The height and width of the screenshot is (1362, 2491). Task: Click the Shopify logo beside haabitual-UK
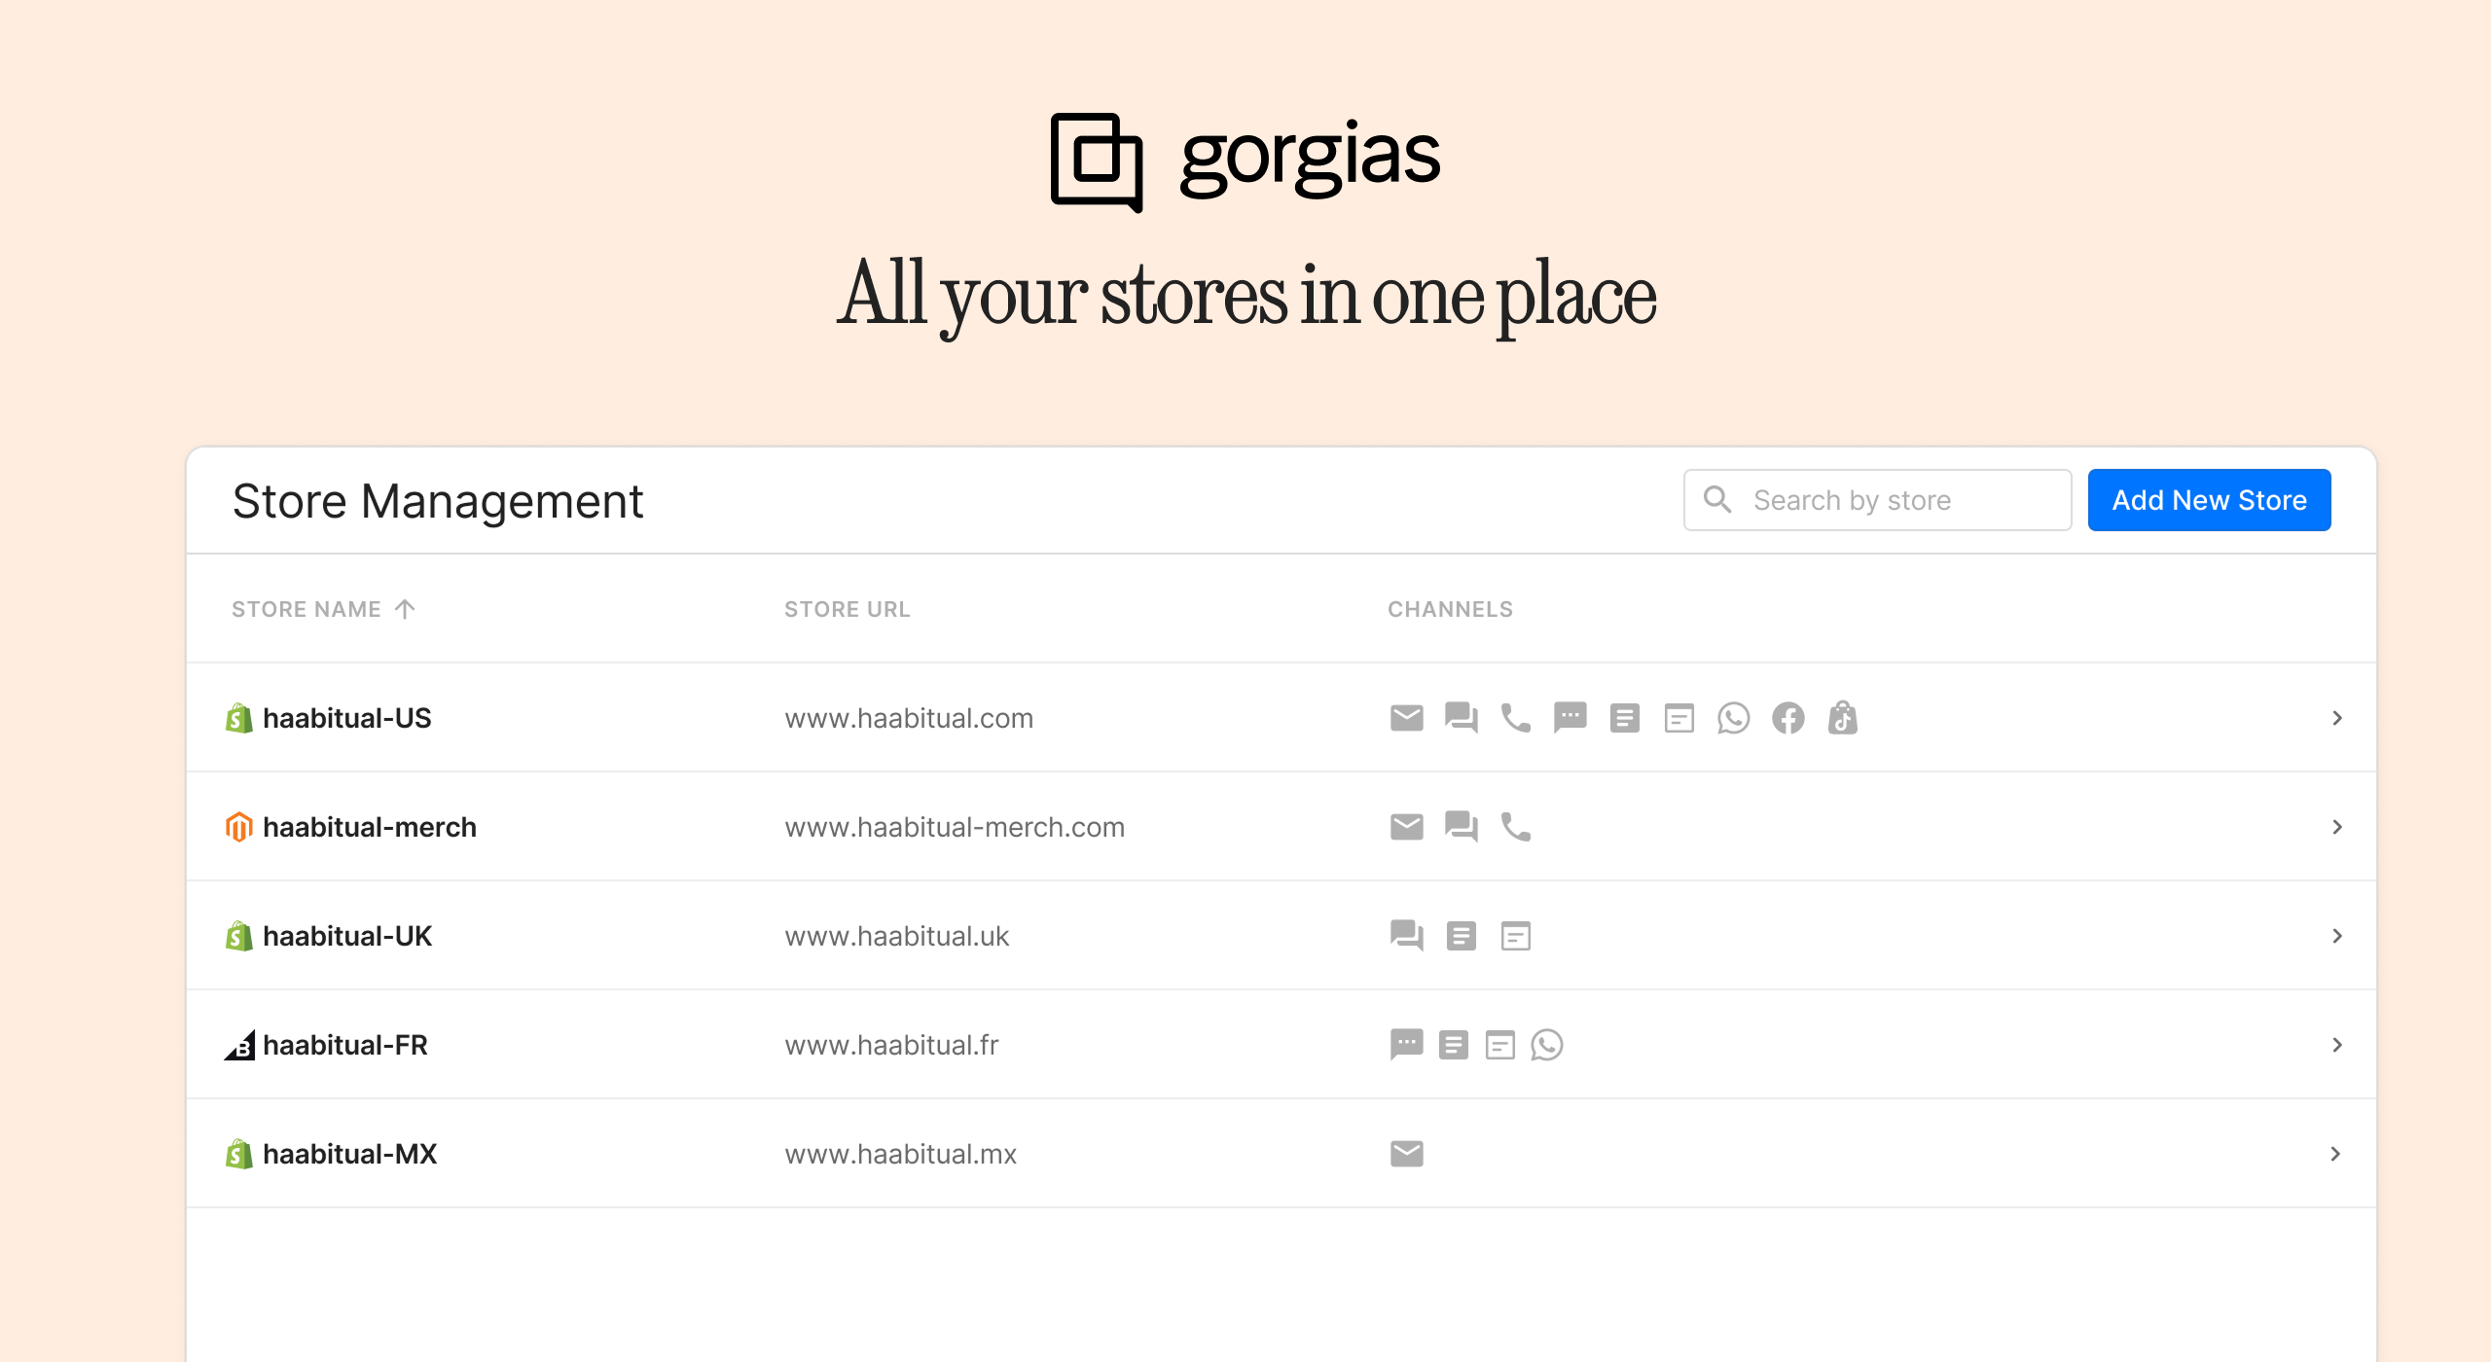click(x=239, y=936)
